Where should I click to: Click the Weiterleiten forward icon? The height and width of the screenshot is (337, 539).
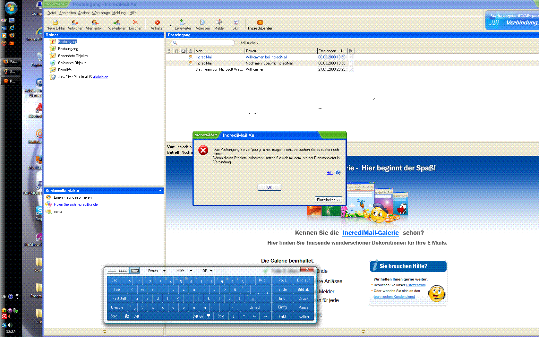click(x=117, y=24)
